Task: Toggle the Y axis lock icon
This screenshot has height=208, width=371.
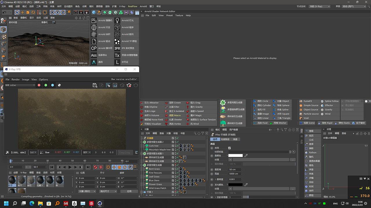Action: pyautogui.click(x=58, y=12)
